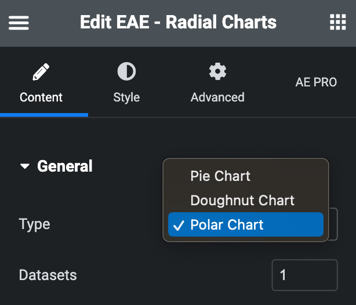The height and width of the screenshot is (305, 356).
Task: Click the Datasets number field
Action: [305, 275]
